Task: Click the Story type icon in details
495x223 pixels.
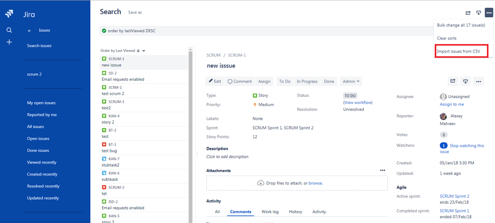Action: pyautogui.click(x=255, y=95)
